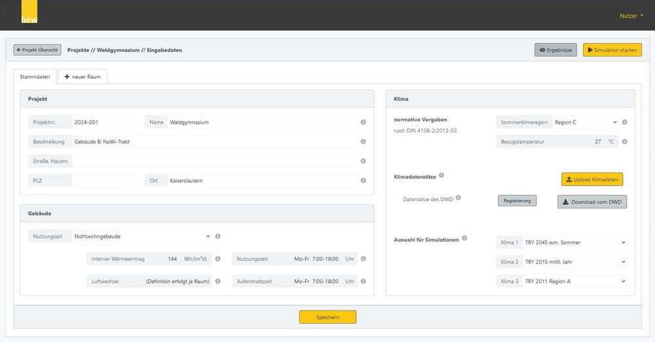Image resolution: width=655 pixels, height=342 pixels.
Task: Click Upload Klimadaten button
Action: click(x=592, y=180)
